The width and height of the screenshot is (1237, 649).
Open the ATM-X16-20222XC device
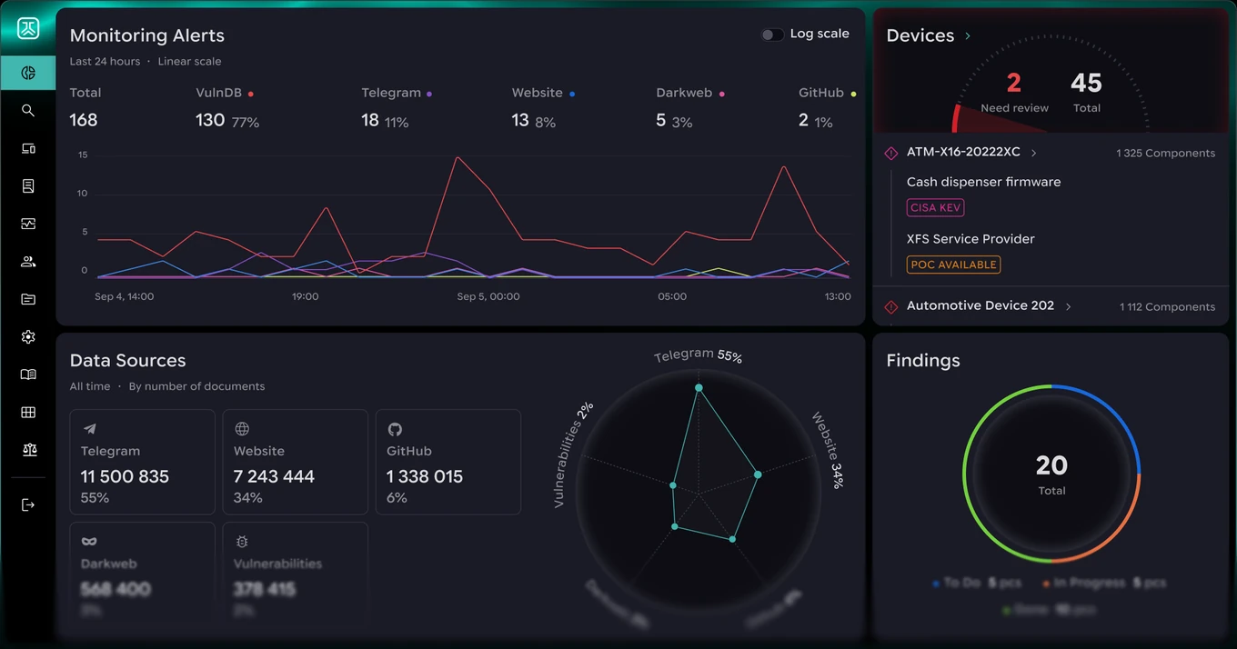pos(963,152)
